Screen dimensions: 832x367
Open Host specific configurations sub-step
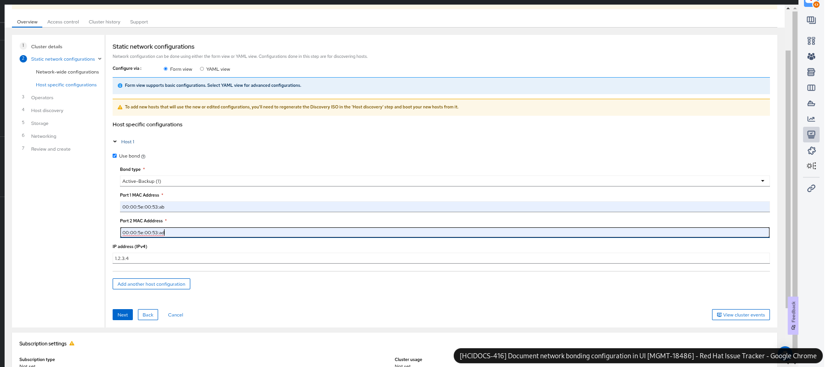[x=66, y=85]
